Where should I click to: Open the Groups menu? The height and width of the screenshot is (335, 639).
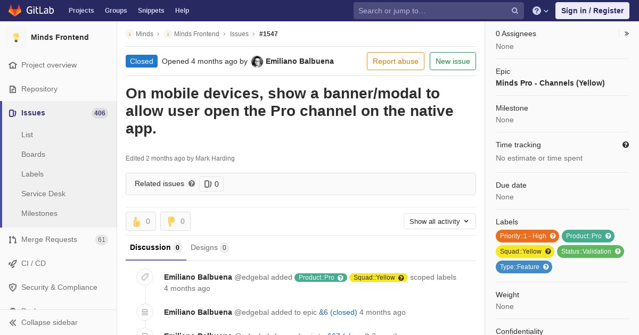point(116,11)
